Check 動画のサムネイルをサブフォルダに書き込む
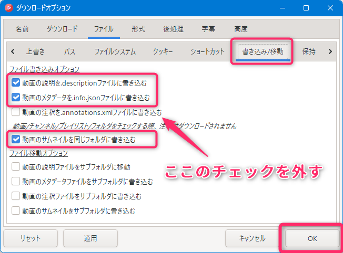The height and width of the screenshot is (253, 343). pyautogui.click(x=16, y=211)
